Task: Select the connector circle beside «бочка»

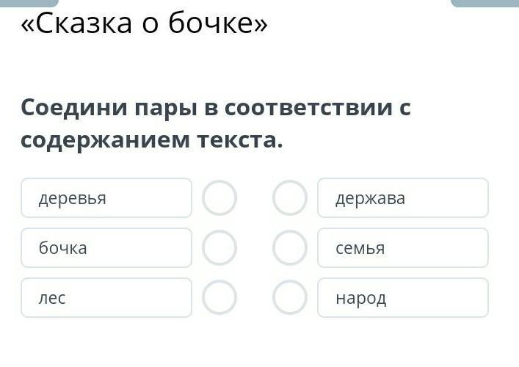Action: (219, 248)
